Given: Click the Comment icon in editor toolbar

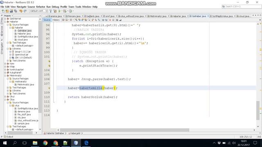Looking at the screenshot, I should click(x=117, y=20).
